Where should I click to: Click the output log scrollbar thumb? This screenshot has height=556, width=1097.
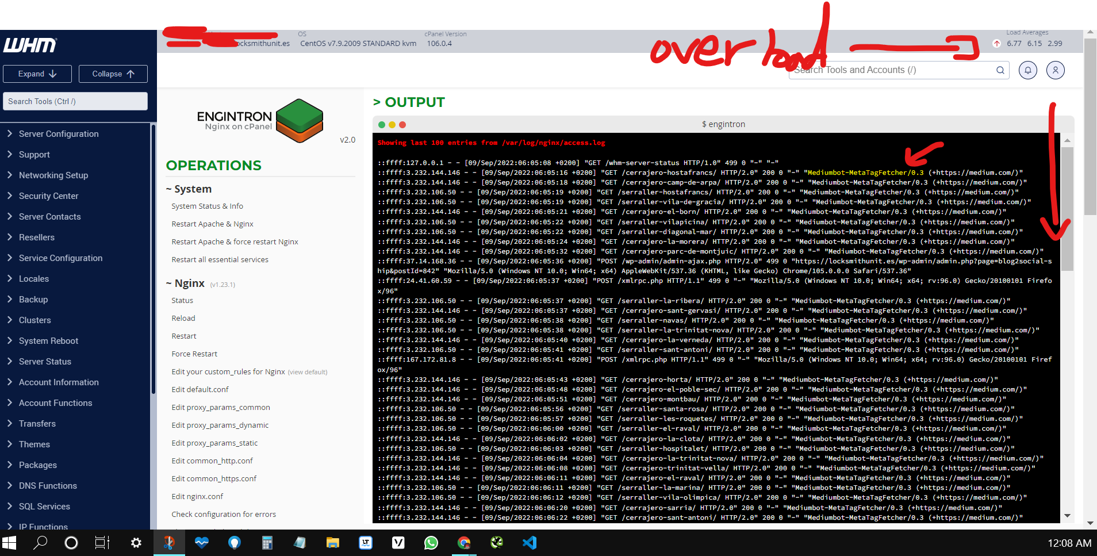click(1067, 209)
